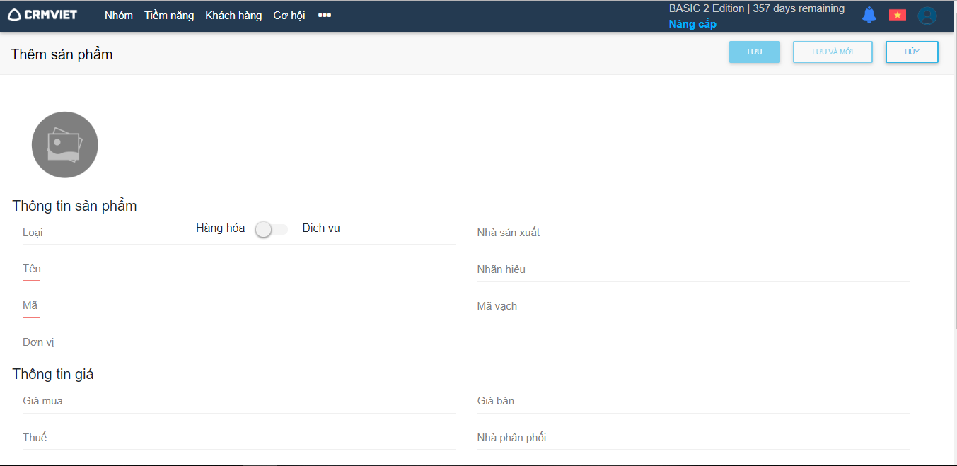This screenshot has height=466, width=957.
Task: Expand the three-dots more menu
Action: [x=325, y=15]
